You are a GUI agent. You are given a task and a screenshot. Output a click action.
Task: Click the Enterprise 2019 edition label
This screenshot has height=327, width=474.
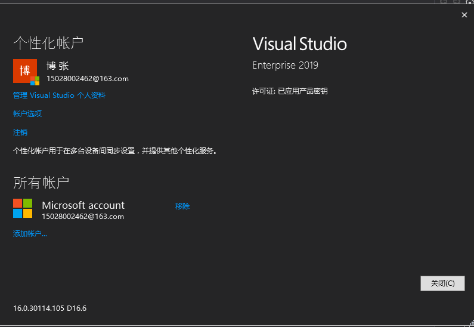(285, 65)
